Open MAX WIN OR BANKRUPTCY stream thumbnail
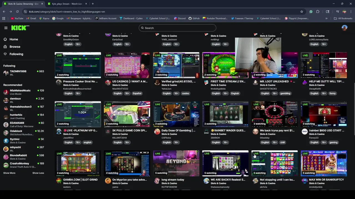355x199 pixels. pos(324,163)
